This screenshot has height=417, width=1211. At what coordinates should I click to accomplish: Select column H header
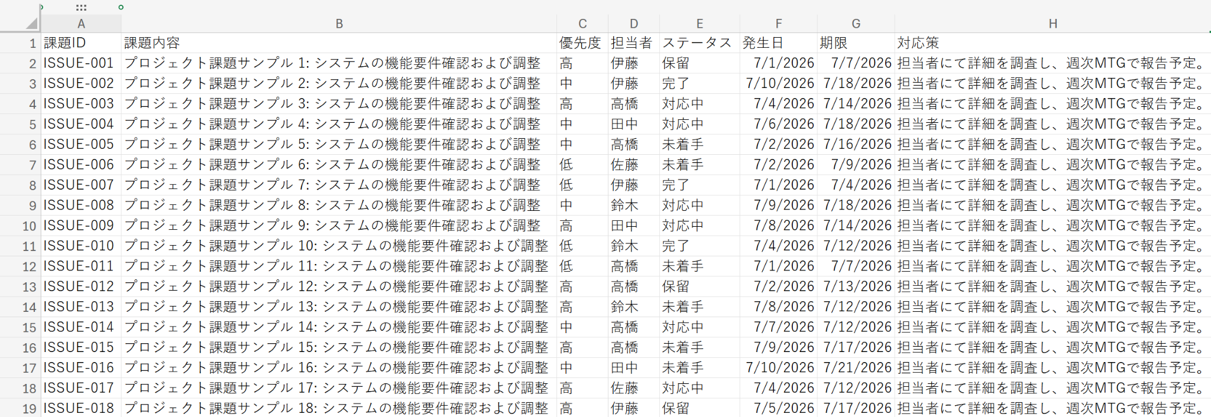pos(1053,24)
